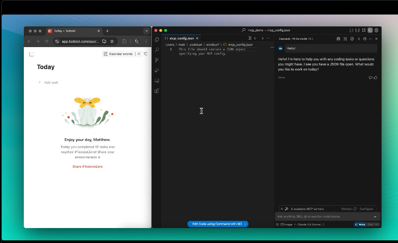Viewport: 398px width, 243px height.
Task: Open Share #TodoistZero link
Action: pos(87,166)
